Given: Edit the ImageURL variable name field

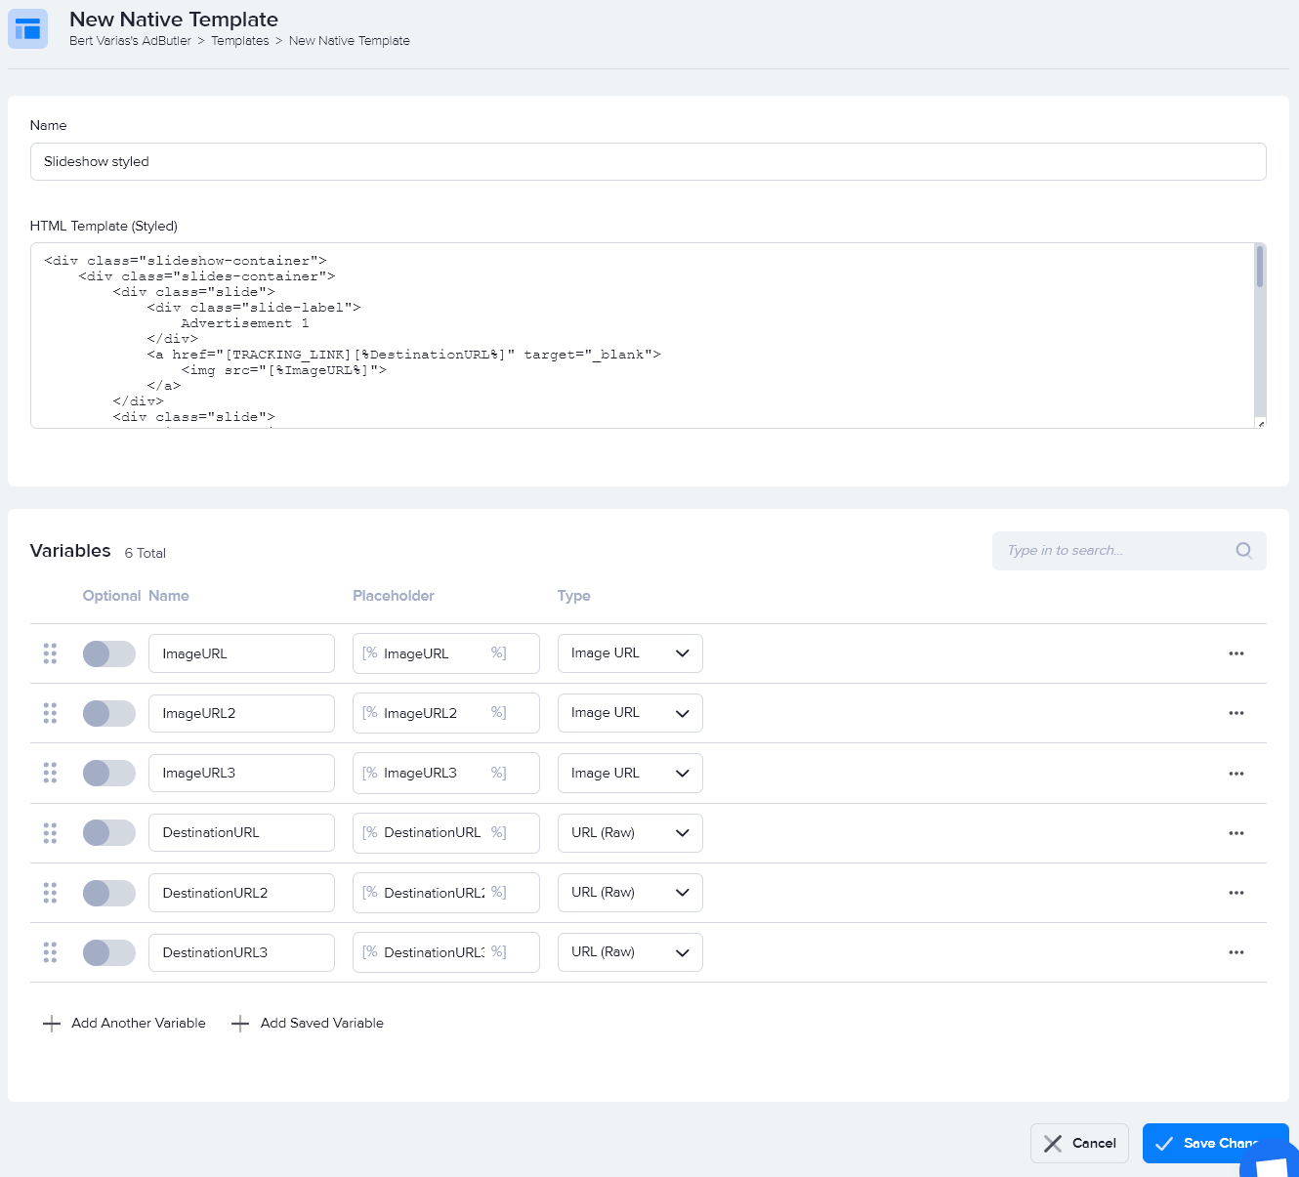Looking at the screenshot, I should click(x=241, y=653).
